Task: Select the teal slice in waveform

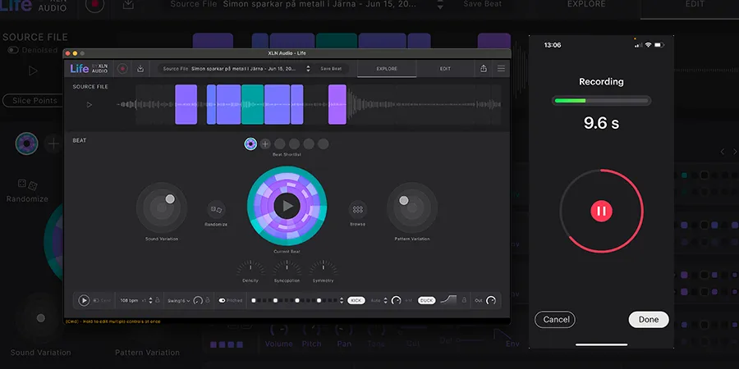Action: point(252,104)
